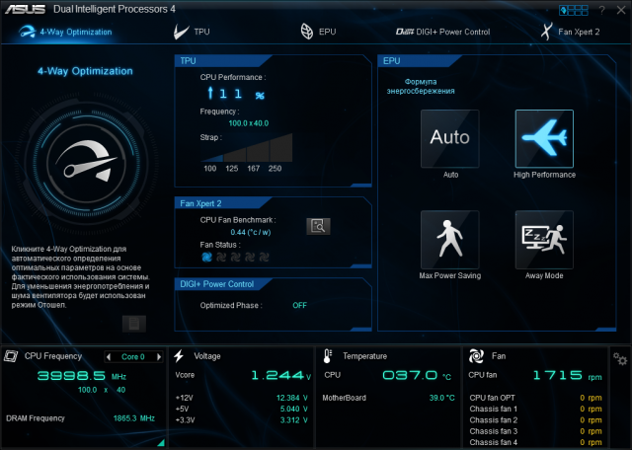The image size is (632, 450).
Task: Click the Fan Xpert 2 tab icon
Action: [547, 32]
